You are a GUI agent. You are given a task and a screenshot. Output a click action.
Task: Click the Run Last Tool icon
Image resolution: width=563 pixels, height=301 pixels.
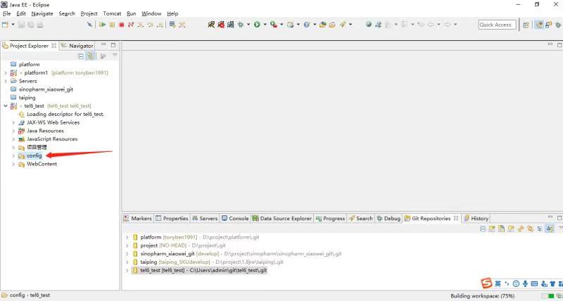tap(274, 25)
